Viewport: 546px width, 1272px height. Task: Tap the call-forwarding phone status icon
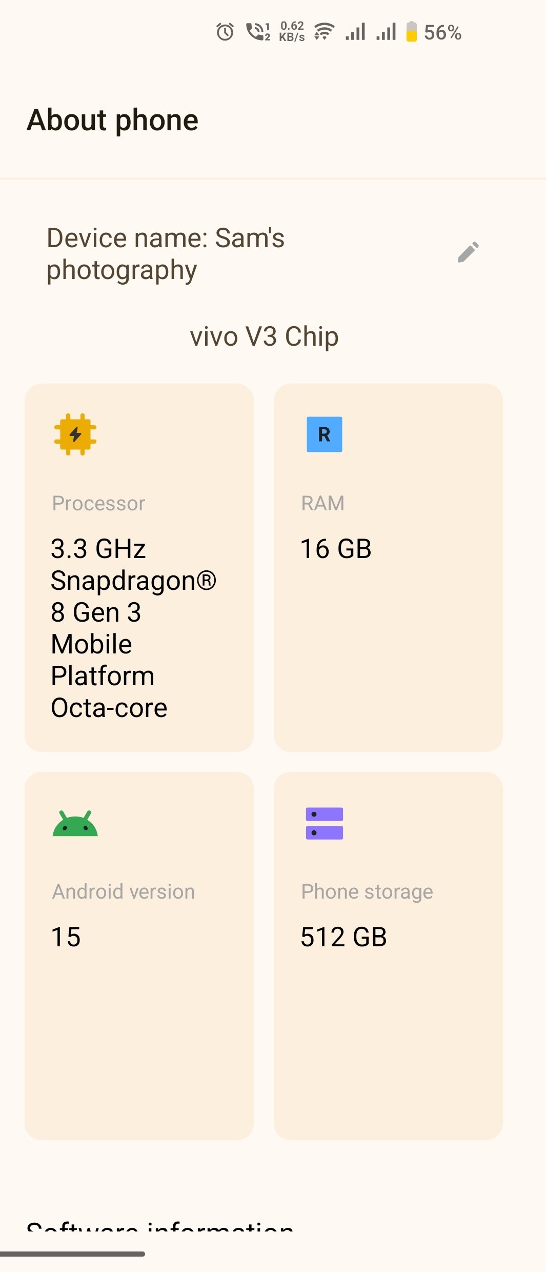point(258,32)
